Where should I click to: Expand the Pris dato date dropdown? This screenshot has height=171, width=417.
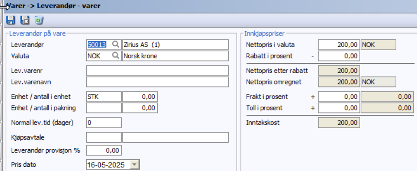pos(135,165)
